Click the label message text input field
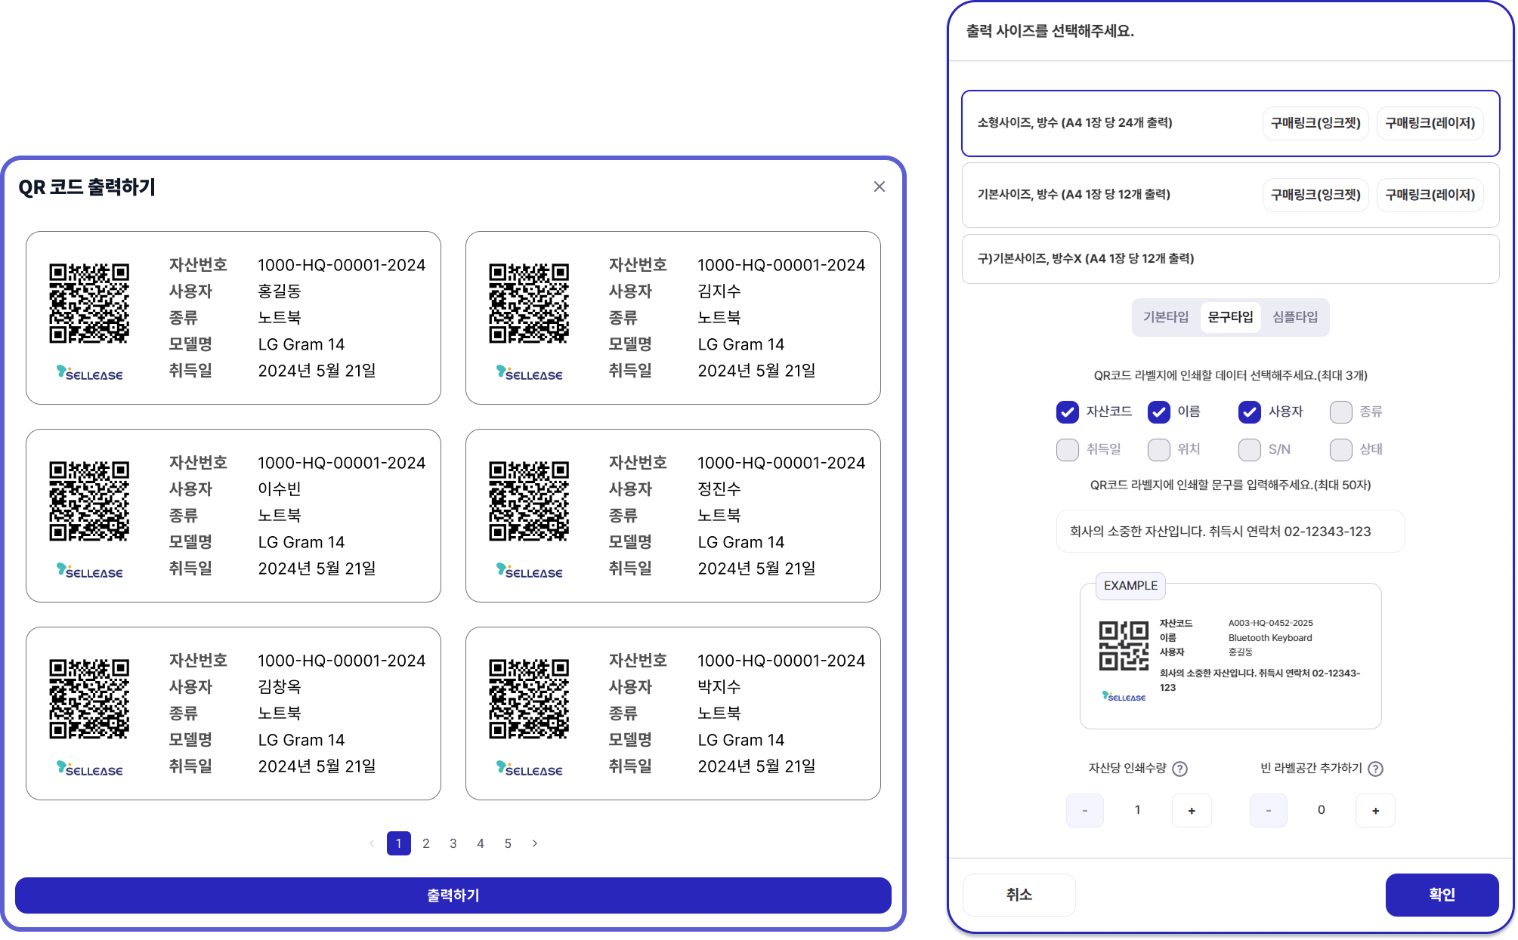This screenshot has width=1518, height=940. (x=1229, y=532)
